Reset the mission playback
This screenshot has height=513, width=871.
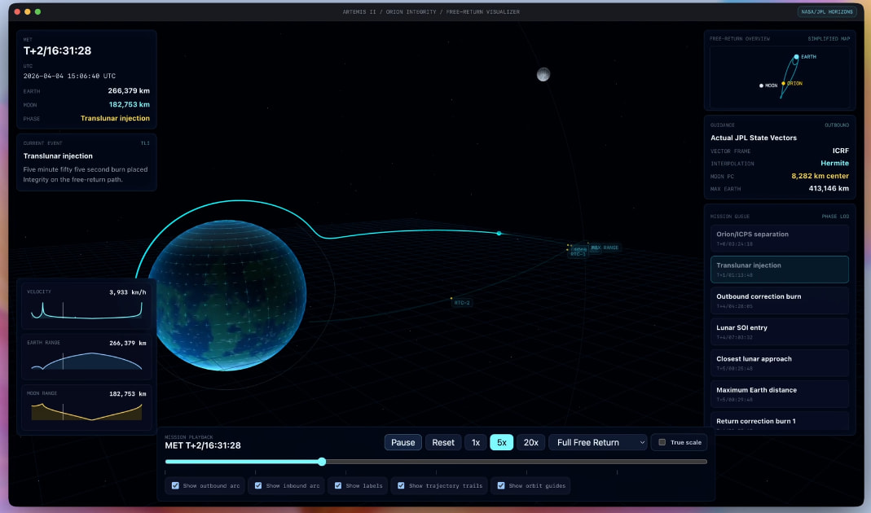coord(442,442)
